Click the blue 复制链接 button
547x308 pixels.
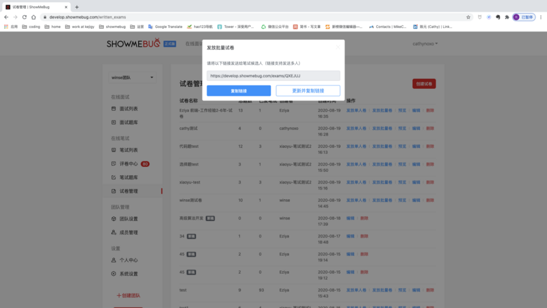[239, 91]
